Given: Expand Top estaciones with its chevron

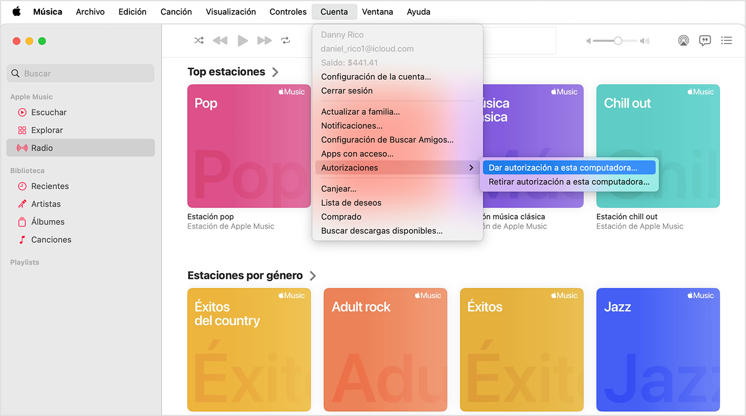Looking at the screenshot, I should point(275,72).
